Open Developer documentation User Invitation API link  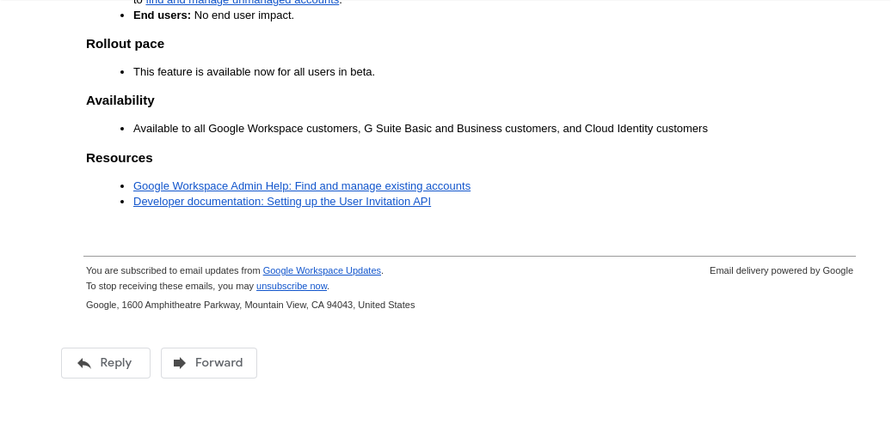pos(281,201)
